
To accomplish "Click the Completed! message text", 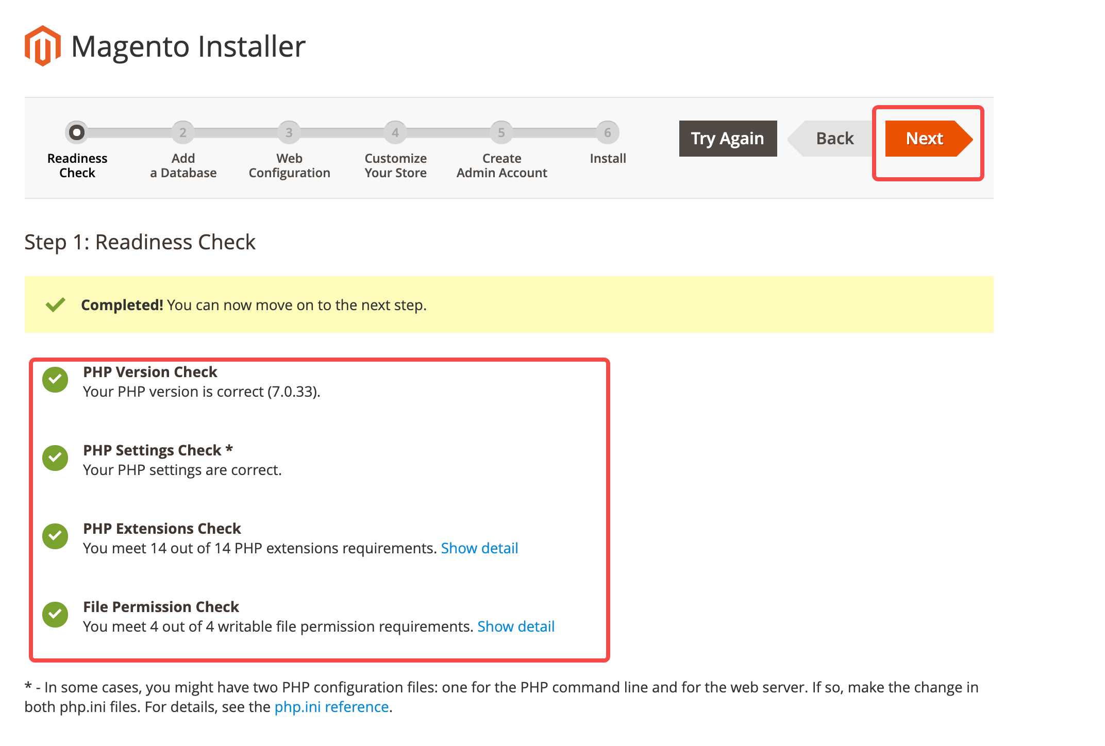I will (x=254, y=305).
